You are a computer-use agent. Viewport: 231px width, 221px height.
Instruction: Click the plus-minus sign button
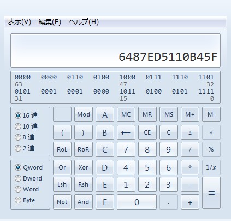coord(190,132)
